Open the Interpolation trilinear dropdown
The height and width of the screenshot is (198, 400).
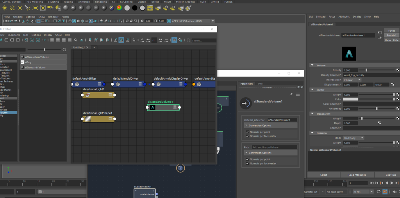(352, 80)
